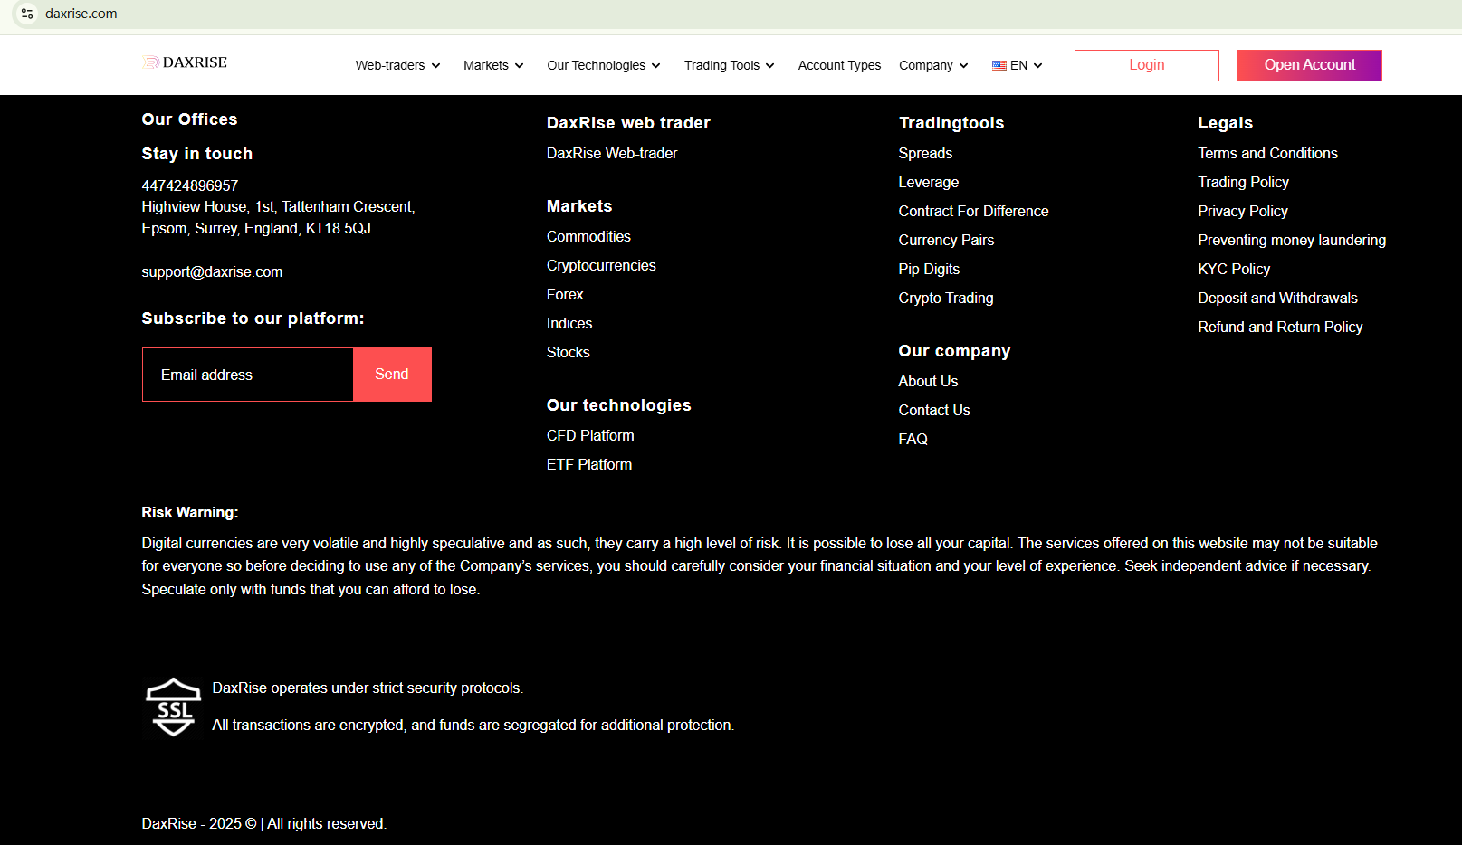
Task: Expand the Web-traders dropdown menu
Action: tap(397, 65)
